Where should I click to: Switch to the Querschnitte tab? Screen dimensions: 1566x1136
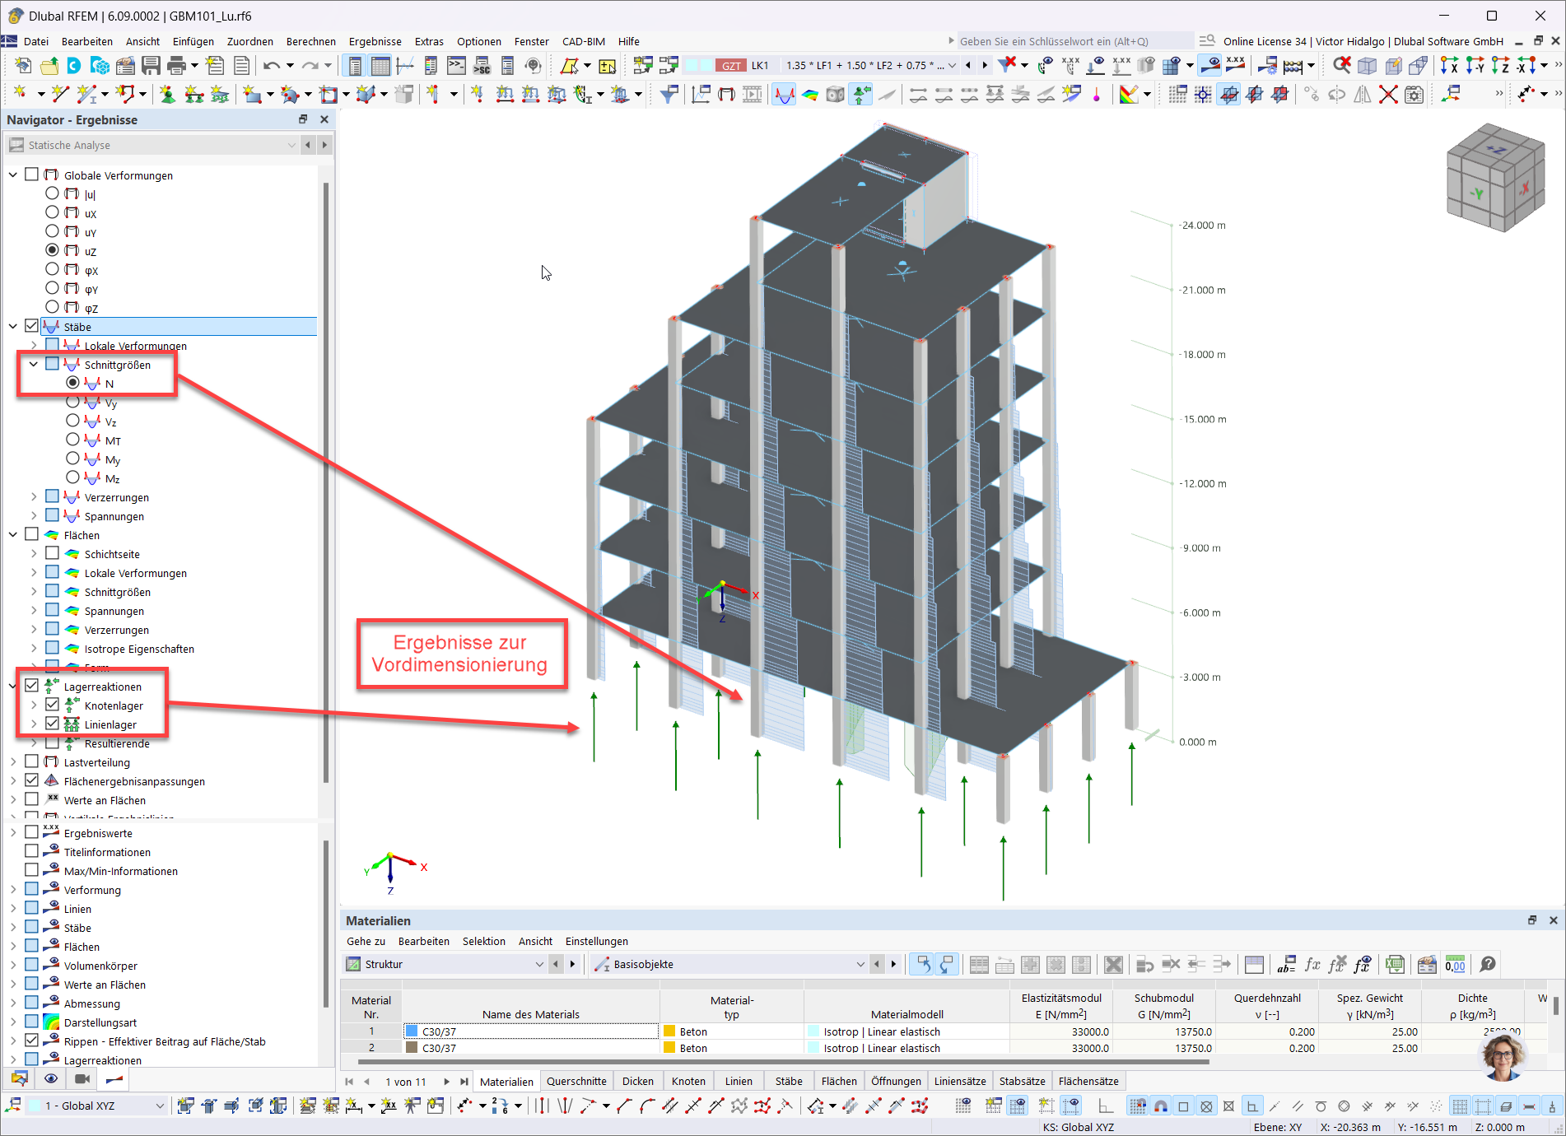pyautogui.click(x=576, y=1081)
